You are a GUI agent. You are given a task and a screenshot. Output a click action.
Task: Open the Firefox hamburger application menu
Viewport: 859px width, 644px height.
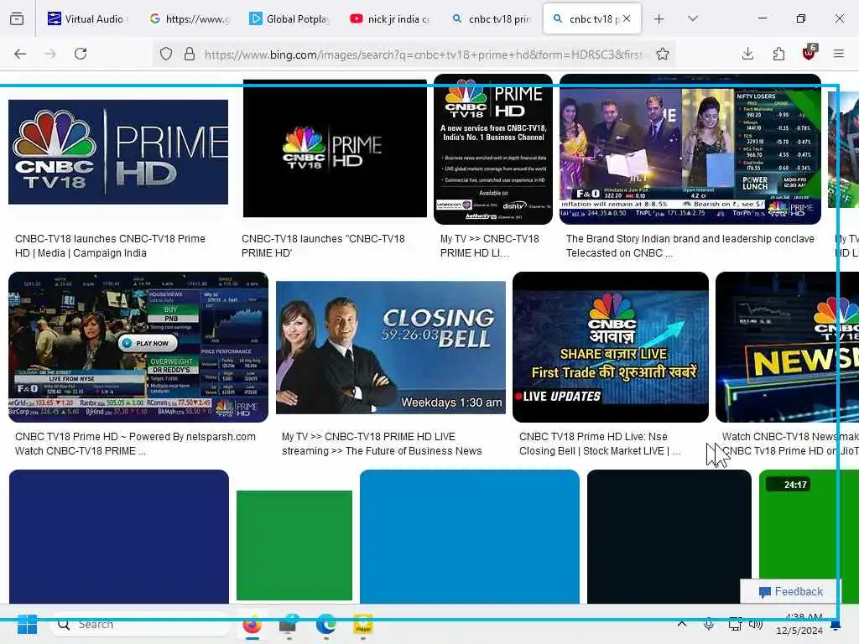click(x=839, y=54)
